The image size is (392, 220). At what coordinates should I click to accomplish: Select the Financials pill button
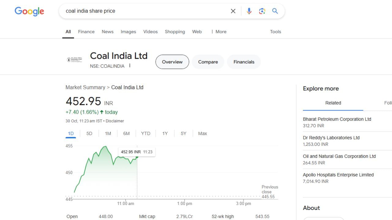pos(244,62)
